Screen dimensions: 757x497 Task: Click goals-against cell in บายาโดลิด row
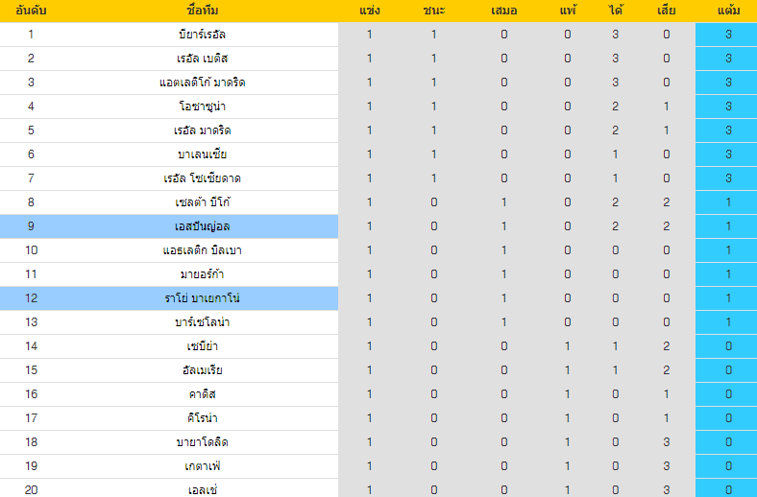667,442
